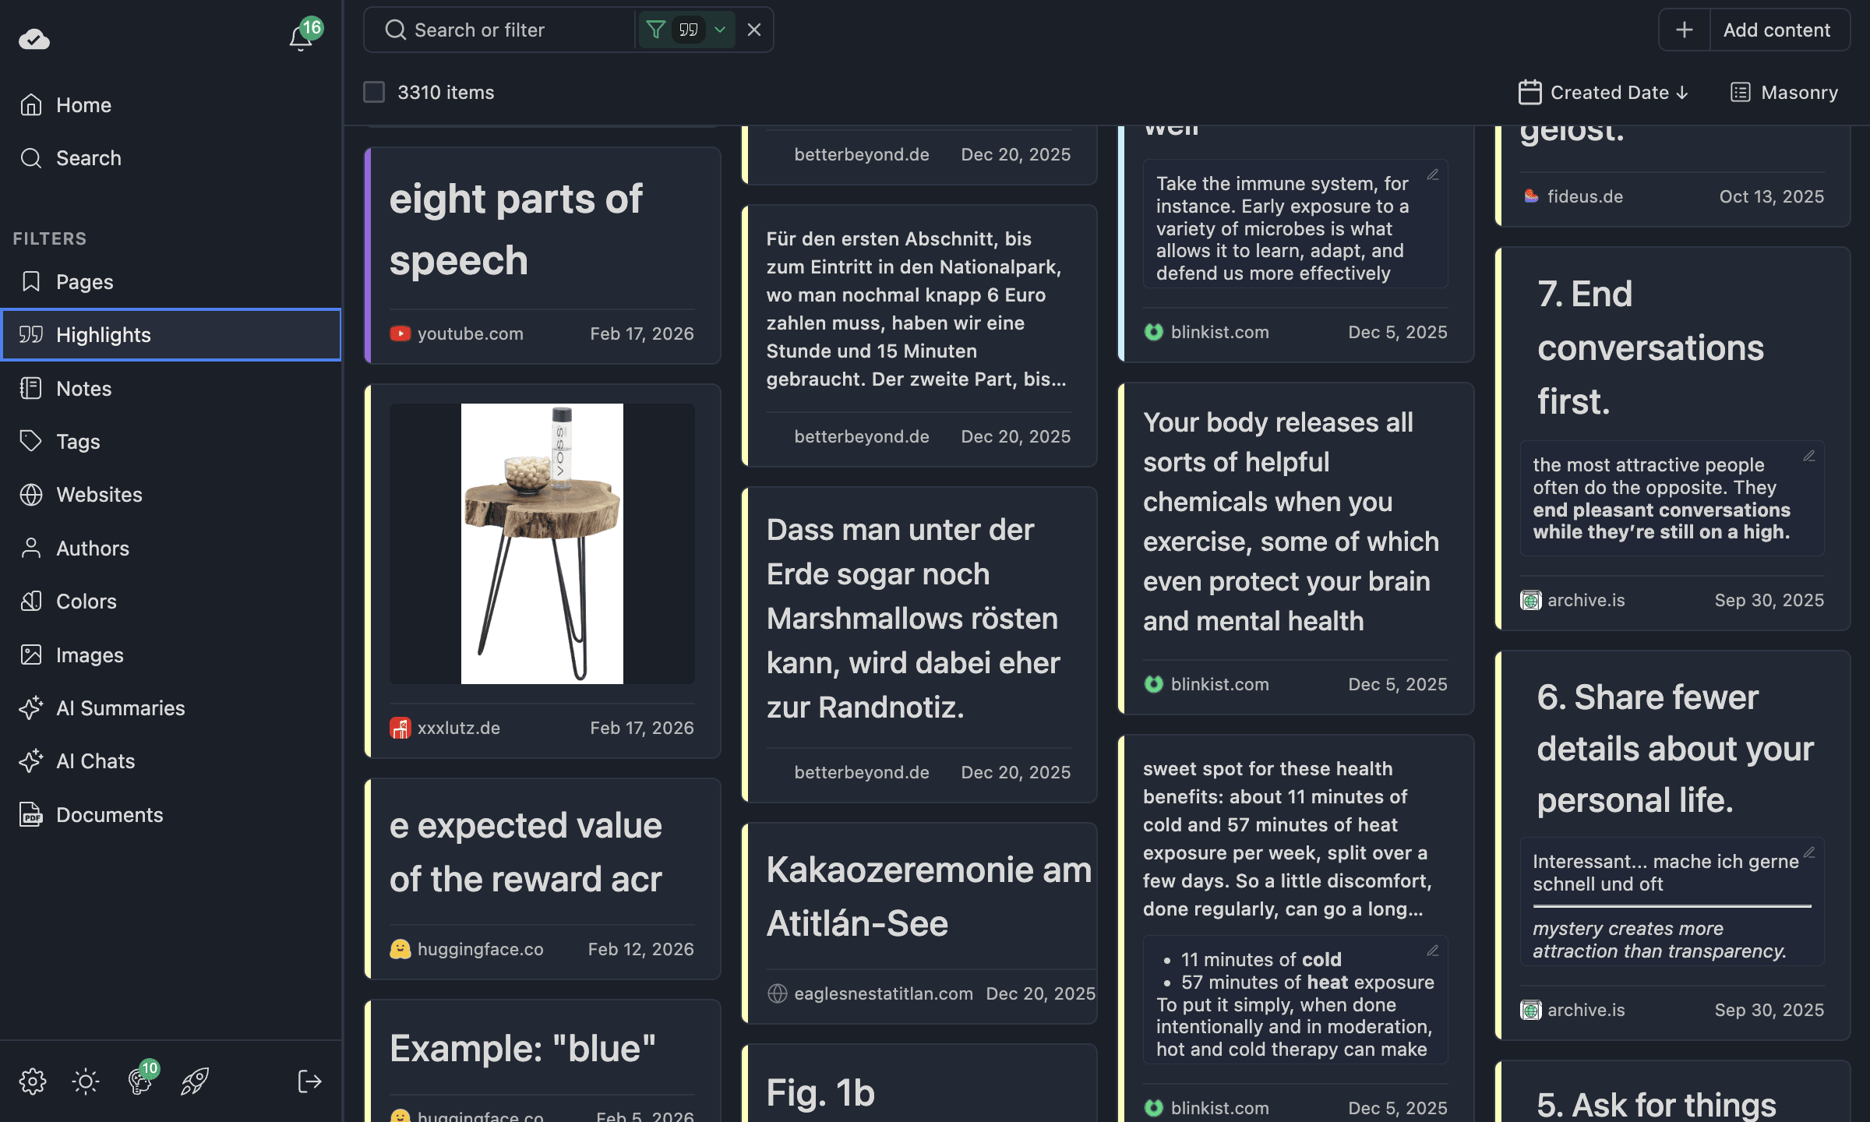Open the brain idea icon showing 10 badge

click(140, 1081)
